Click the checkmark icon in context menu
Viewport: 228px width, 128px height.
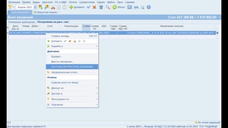(65, 41)
